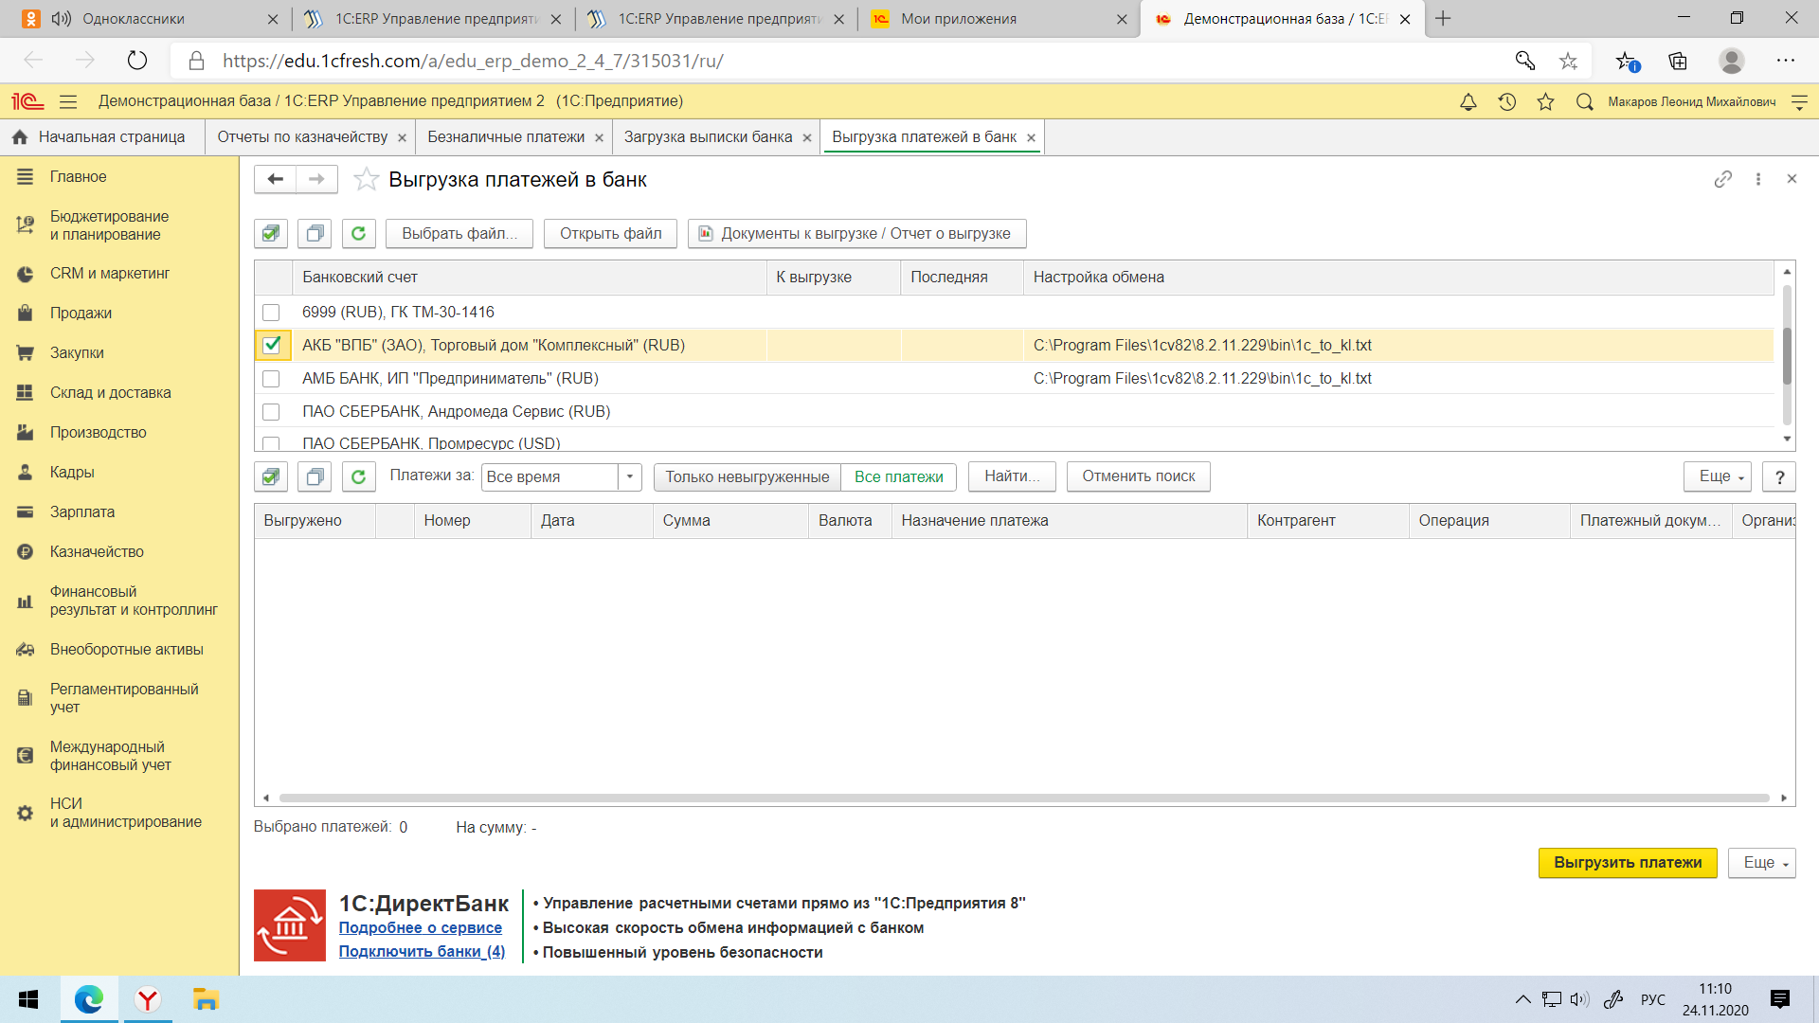Sort by Банковский счет column header
Screen dimensions: 1819x1023
pos(530,278)
